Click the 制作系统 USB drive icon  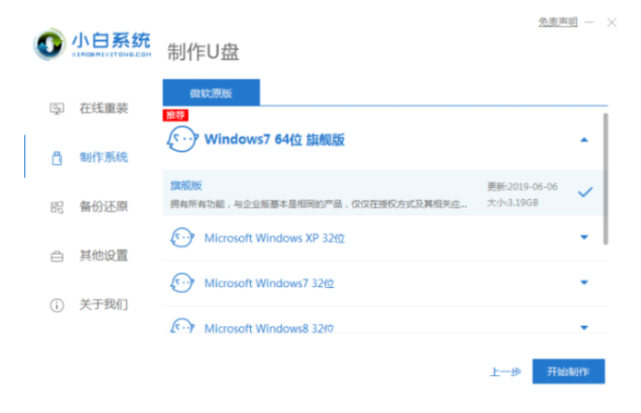coord(57,158)
